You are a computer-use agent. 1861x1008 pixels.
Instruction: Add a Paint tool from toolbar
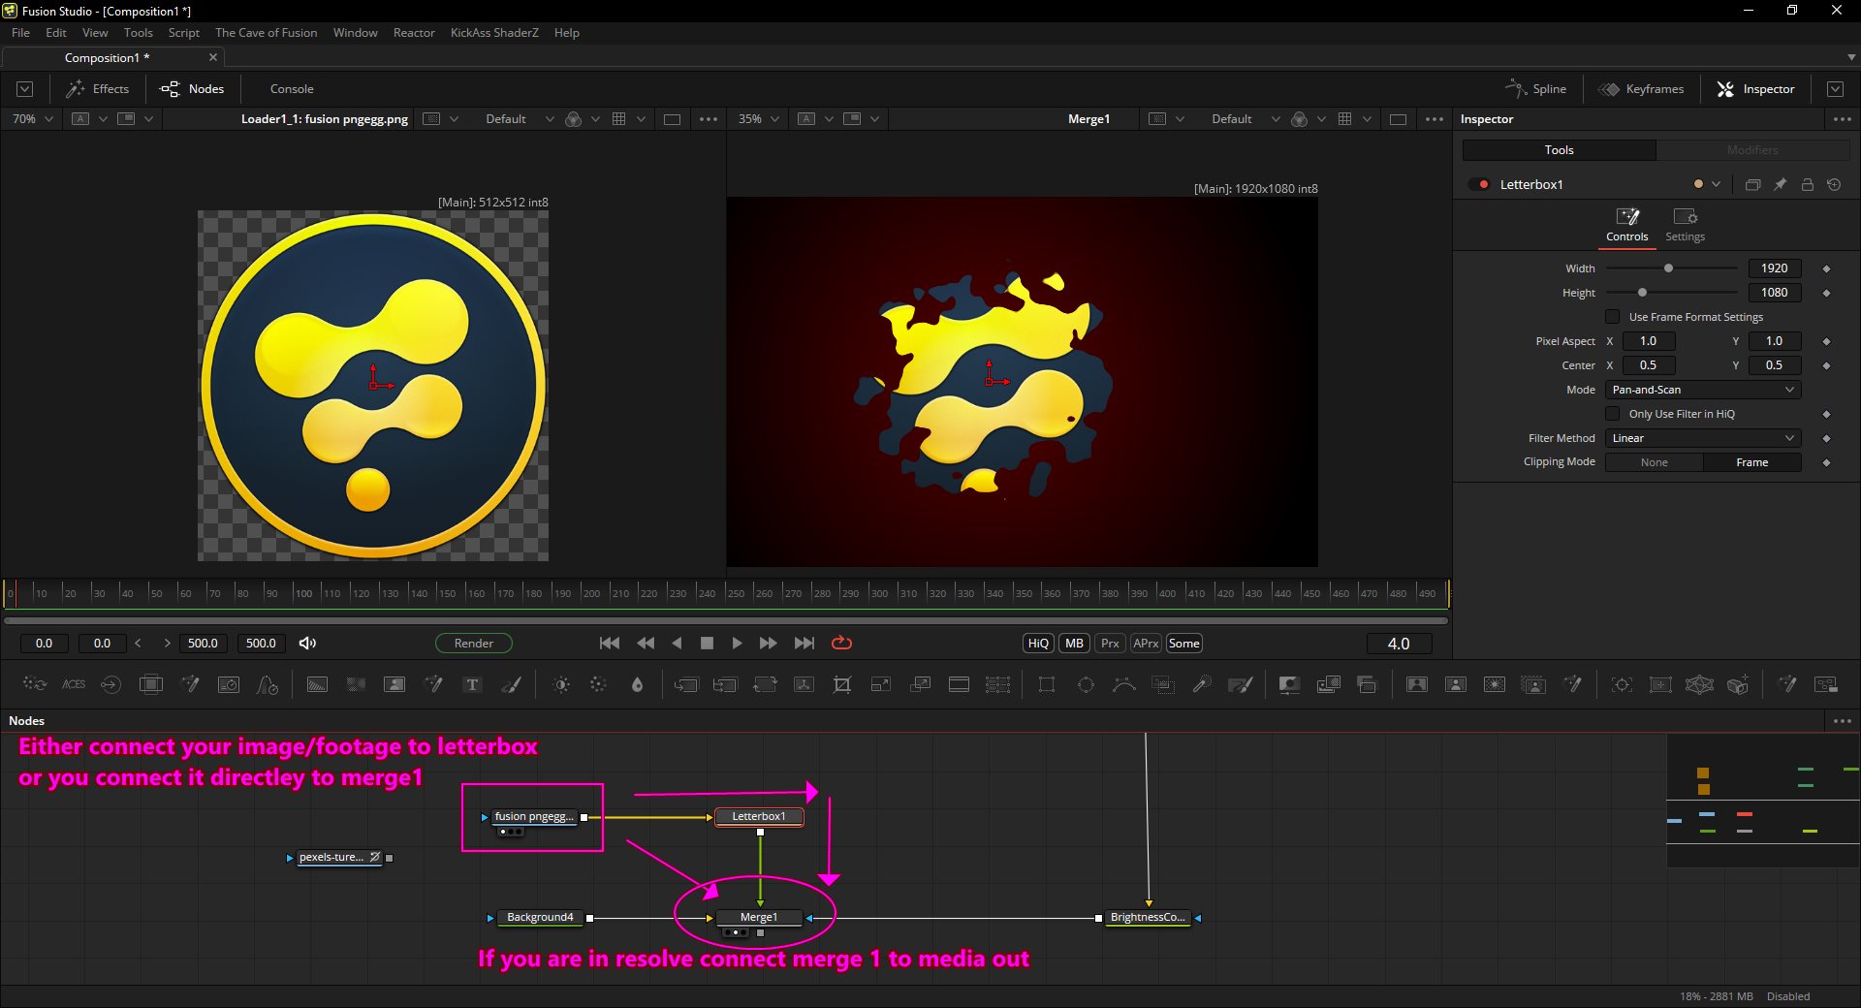coord(511,684)
